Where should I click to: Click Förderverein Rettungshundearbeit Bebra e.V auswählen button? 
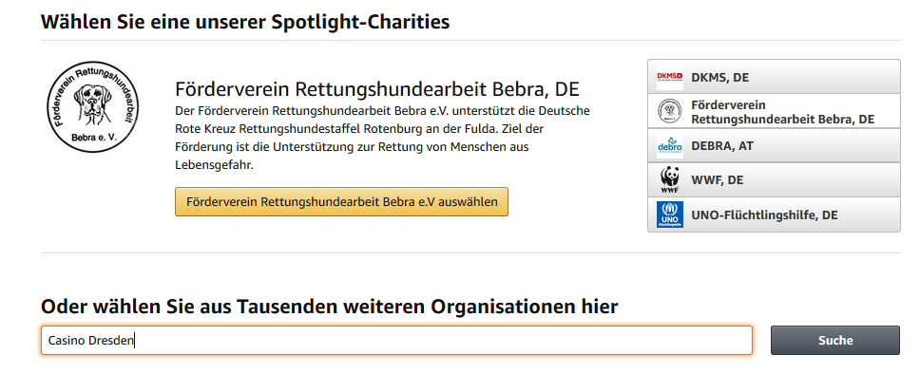pyautogui.click(x=341, y=201)
